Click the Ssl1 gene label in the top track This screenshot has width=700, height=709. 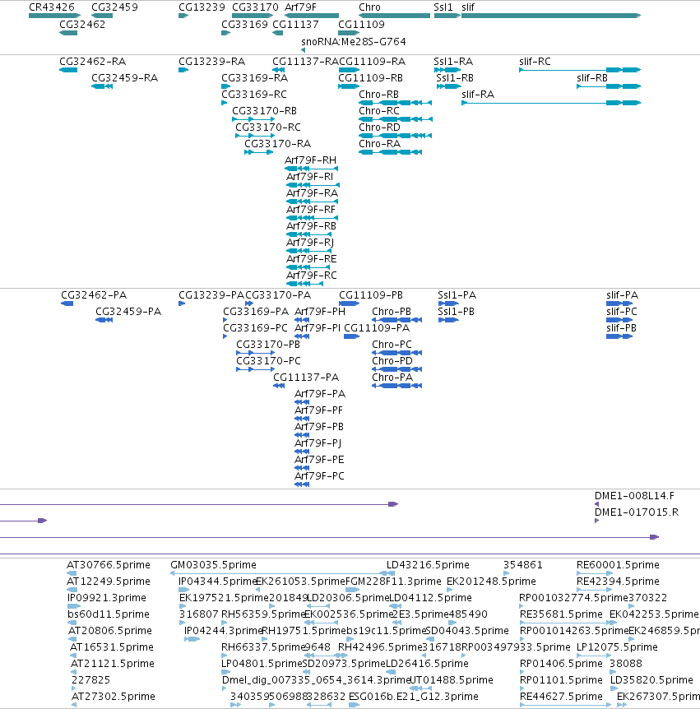(x=443, y=7)
